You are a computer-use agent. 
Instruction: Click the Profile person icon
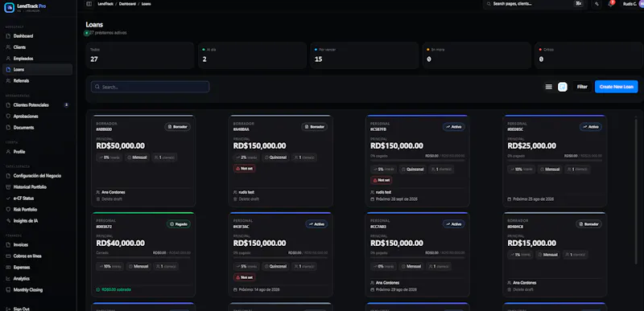pyautogui.click(x=8, y=152)
